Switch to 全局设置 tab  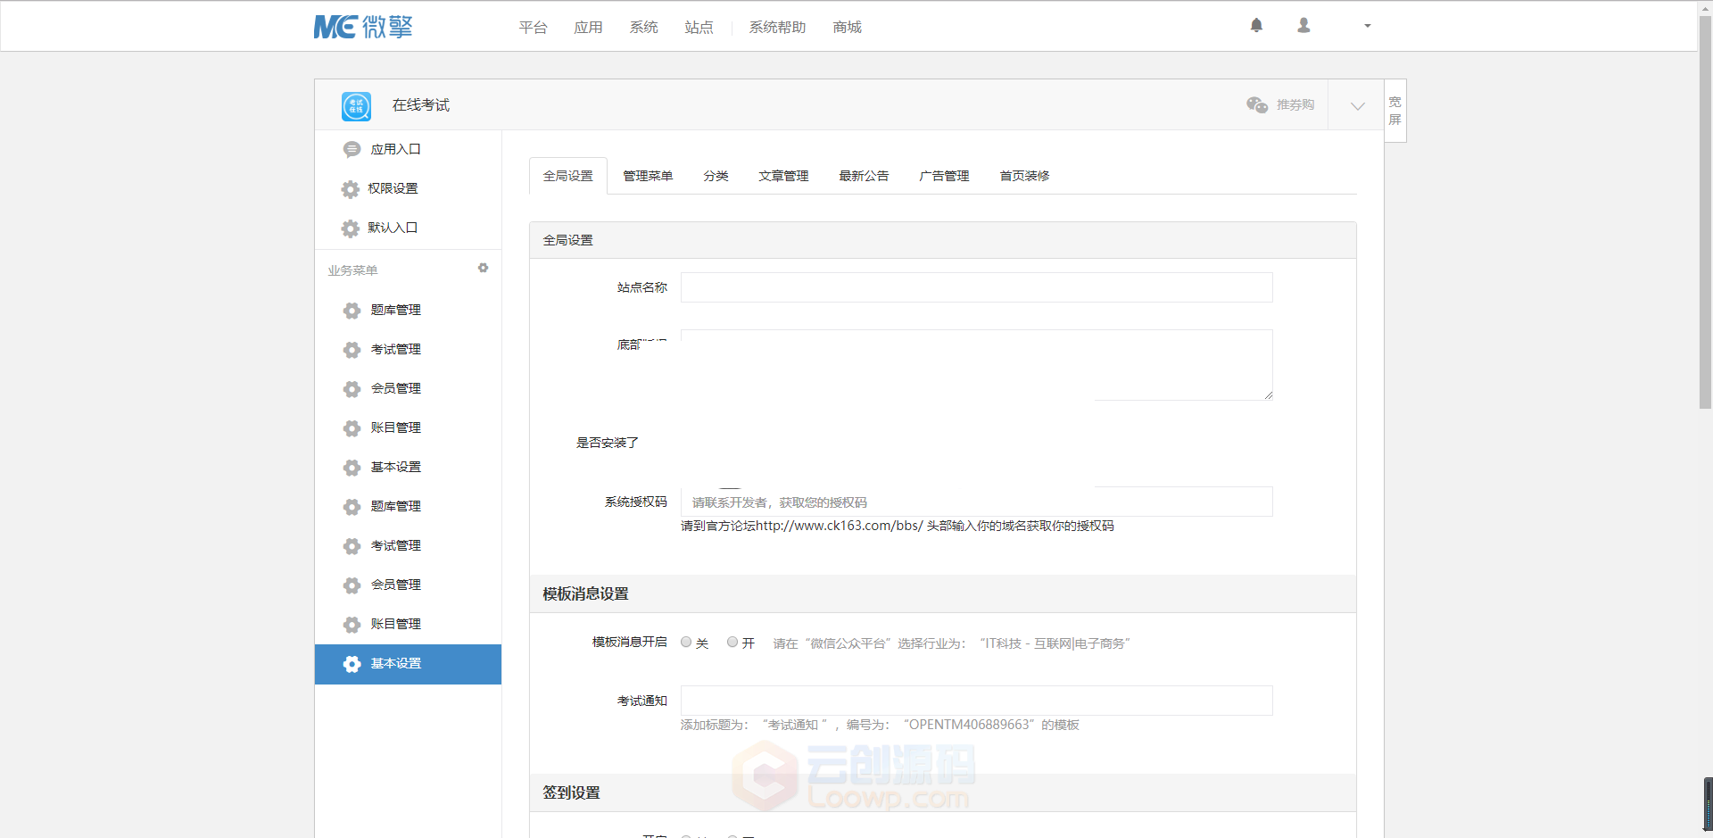click(x=568, y=176)
